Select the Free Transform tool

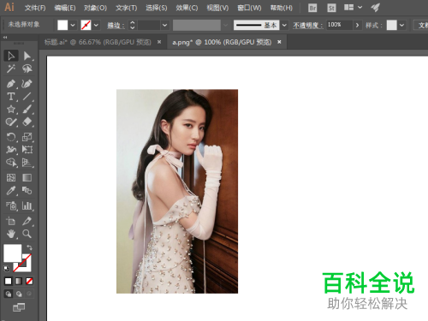tap(27, 150)
